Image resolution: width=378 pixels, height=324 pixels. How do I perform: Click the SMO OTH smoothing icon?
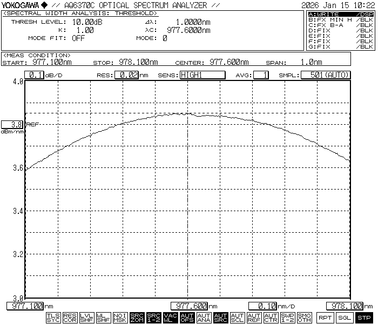coord(305,318)
